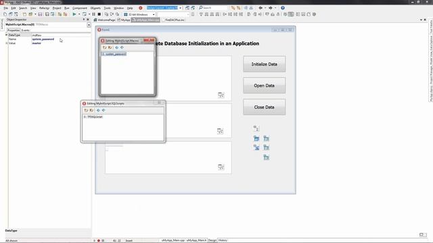The image size is (433, 243).
Task: Select the Events tab in Object Inspector
Action: (26, 30)
